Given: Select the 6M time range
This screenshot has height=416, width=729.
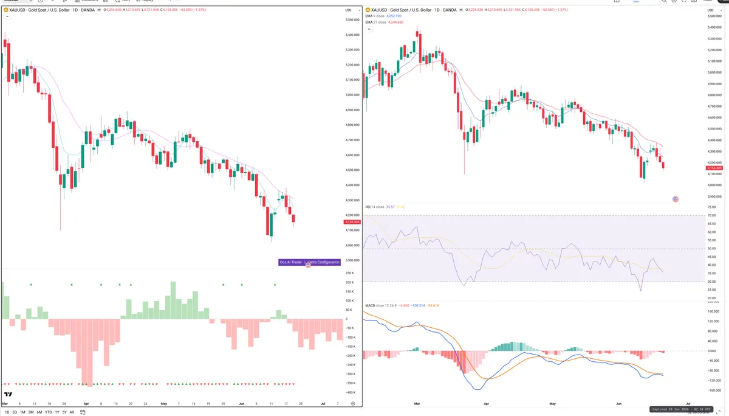Looking at the screenshot, I should (39, 412).
